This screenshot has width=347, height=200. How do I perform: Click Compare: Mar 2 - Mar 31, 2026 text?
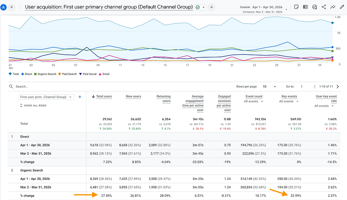pyautogui.click(x=262, y=12)
